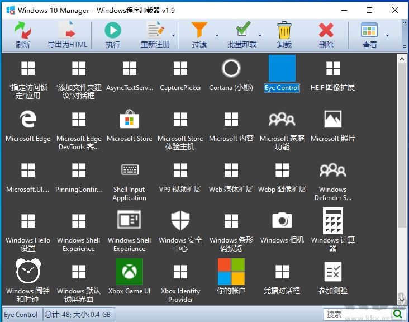Click the 执行 play icon
Viewport: 409px width, 322px height.
113,30
